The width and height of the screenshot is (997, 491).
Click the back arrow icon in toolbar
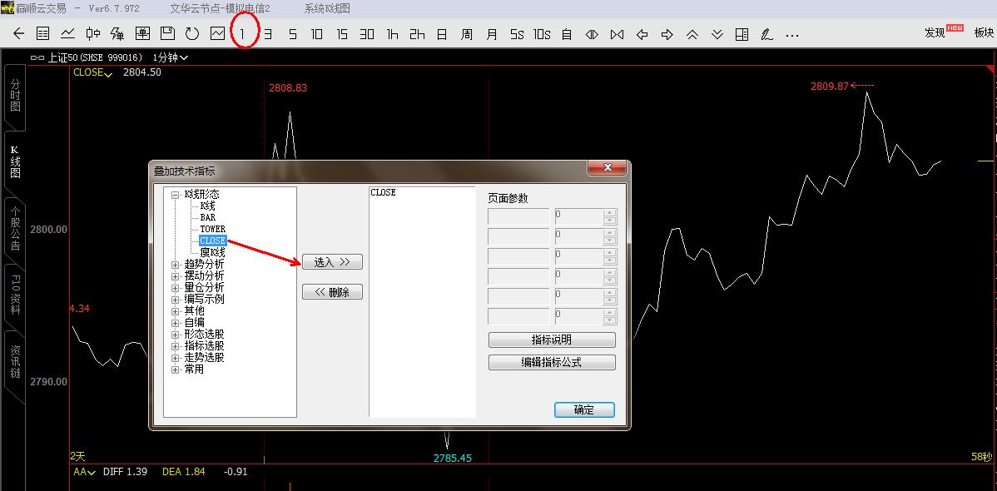point(18,34)
